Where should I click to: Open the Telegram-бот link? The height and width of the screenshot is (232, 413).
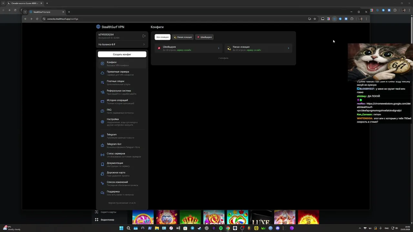[122, 145]
